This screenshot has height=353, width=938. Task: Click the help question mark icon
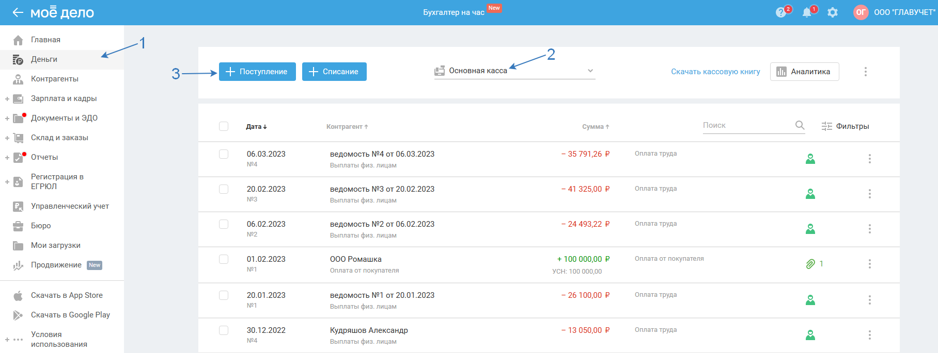[x=781, y=12]
